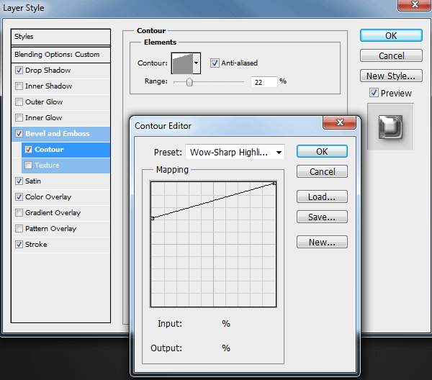432x380 pixels.
Task: Toggle the Satin checkbox
Action: [19, 181]
